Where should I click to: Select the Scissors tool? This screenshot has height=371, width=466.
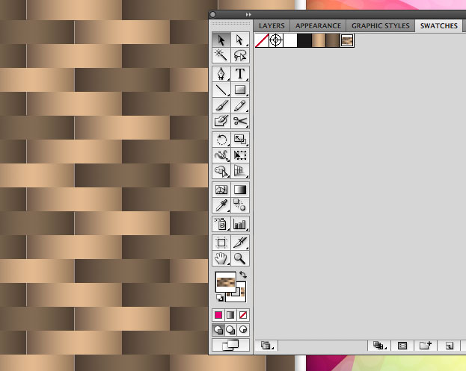240,121
